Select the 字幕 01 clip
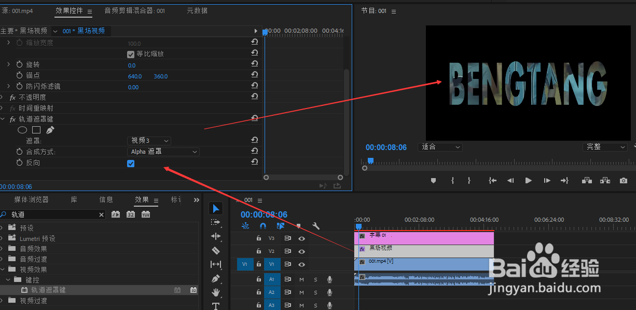 point(424,238)
